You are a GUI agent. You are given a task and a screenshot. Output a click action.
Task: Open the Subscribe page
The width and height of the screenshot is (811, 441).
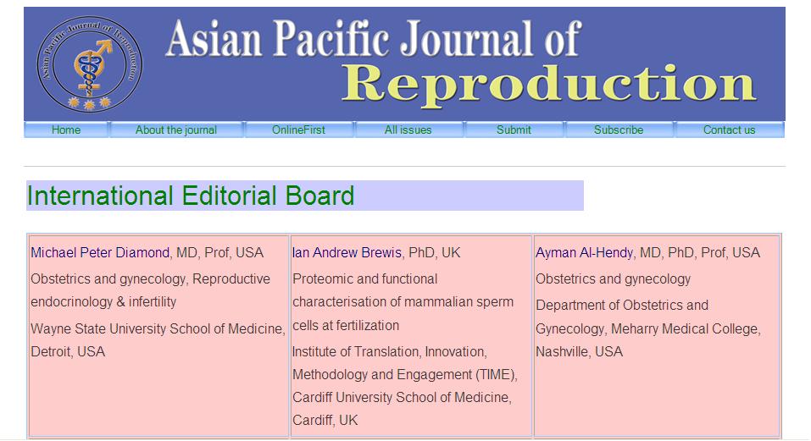[619, 130]
